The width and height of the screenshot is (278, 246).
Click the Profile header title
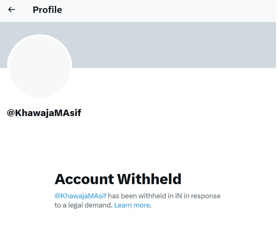pyautogui.click(x=47, y=10)
